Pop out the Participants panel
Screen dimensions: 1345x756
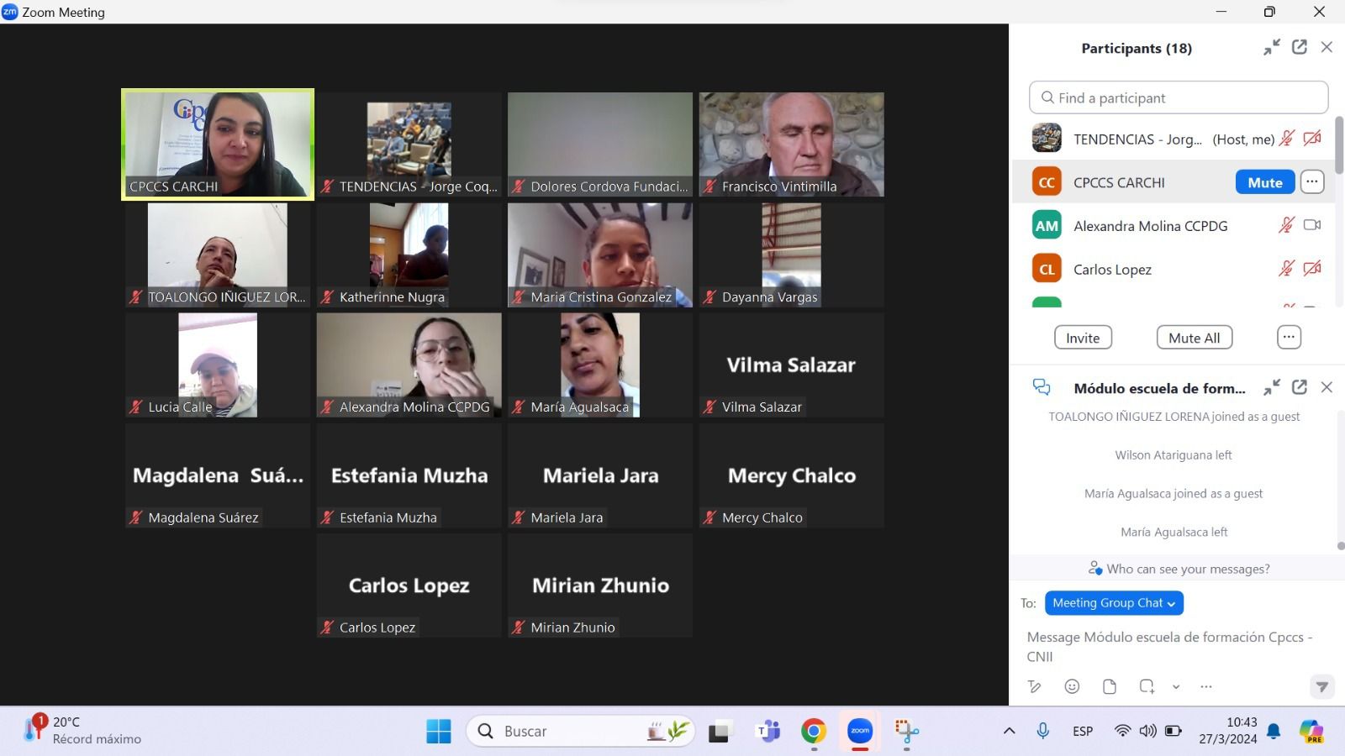(1300, 48)
